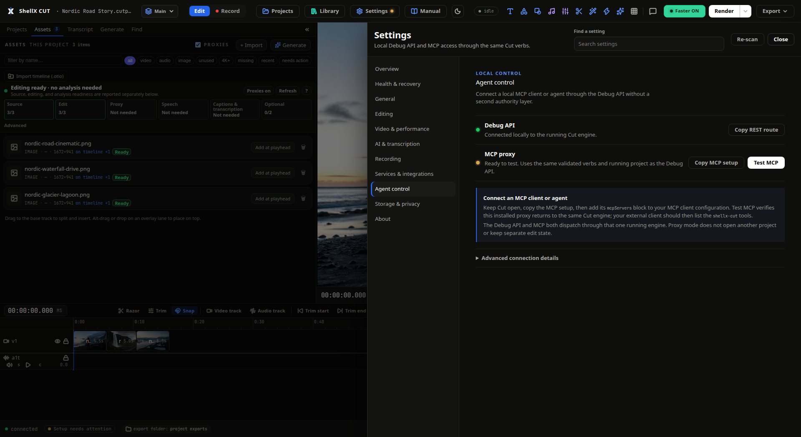This screenshot has width=801, height=437.
Task: Switch to the Transcript tab
Action: tap(80, 30)
